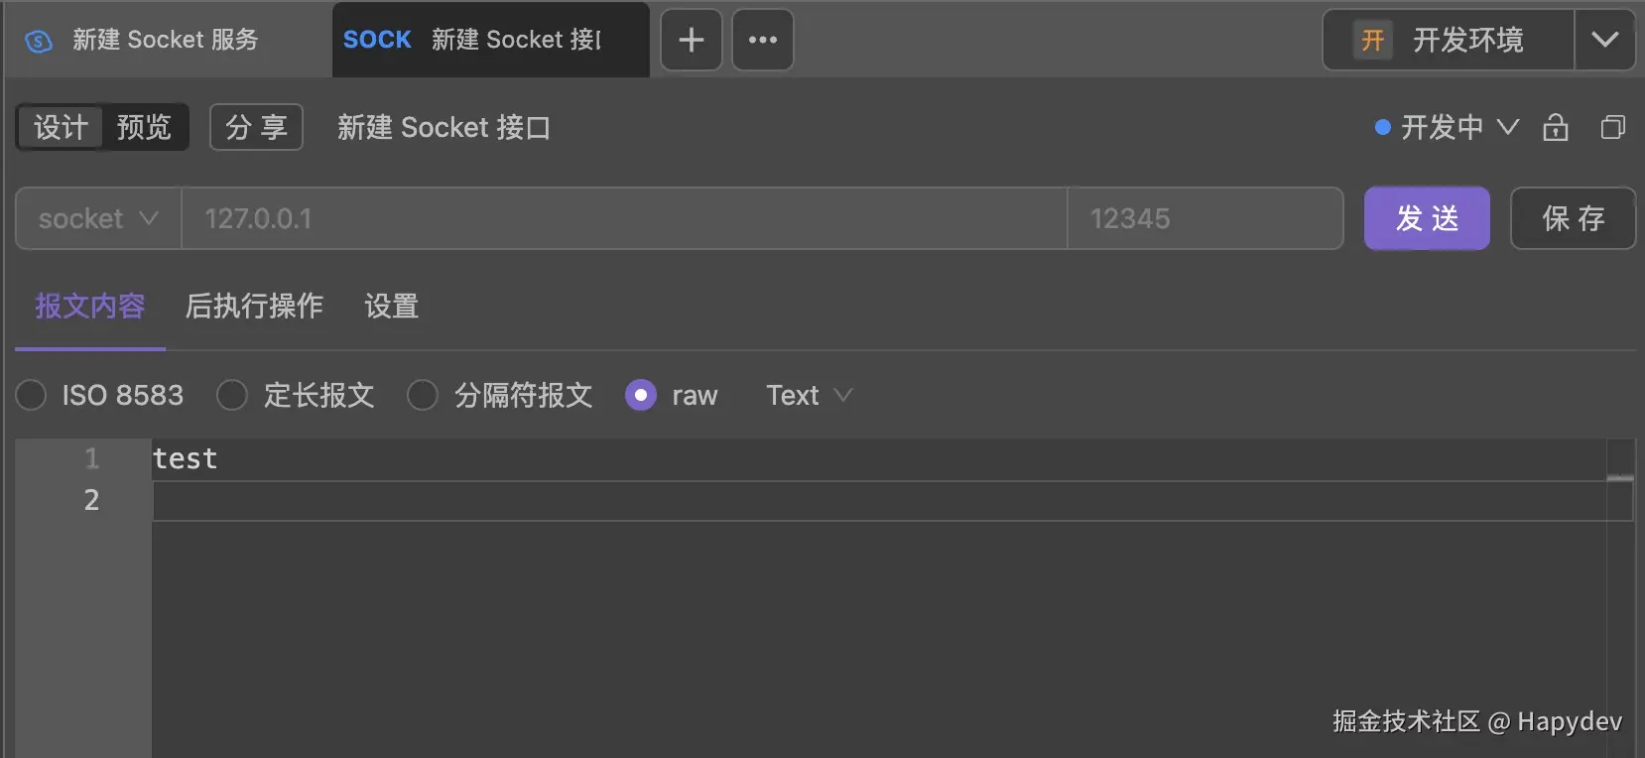1645x758 pixels.
Task: Open the 设置 tab
Action: [391, 306]
